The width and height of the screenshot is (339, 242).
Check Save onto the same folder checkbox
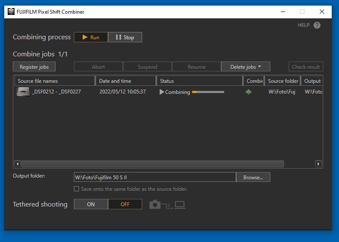point(76,189)
